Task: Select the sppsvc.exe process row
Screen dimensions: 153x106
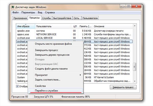Action: tap(74, 34)
